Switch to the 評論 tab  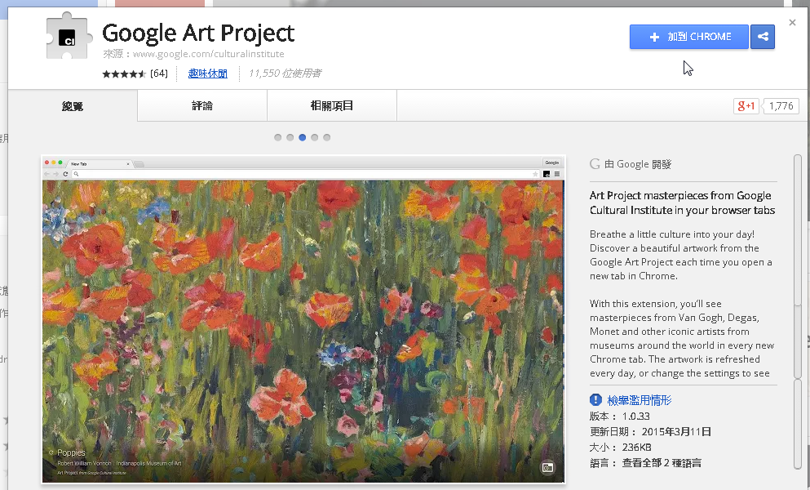(x=202, y=105)
